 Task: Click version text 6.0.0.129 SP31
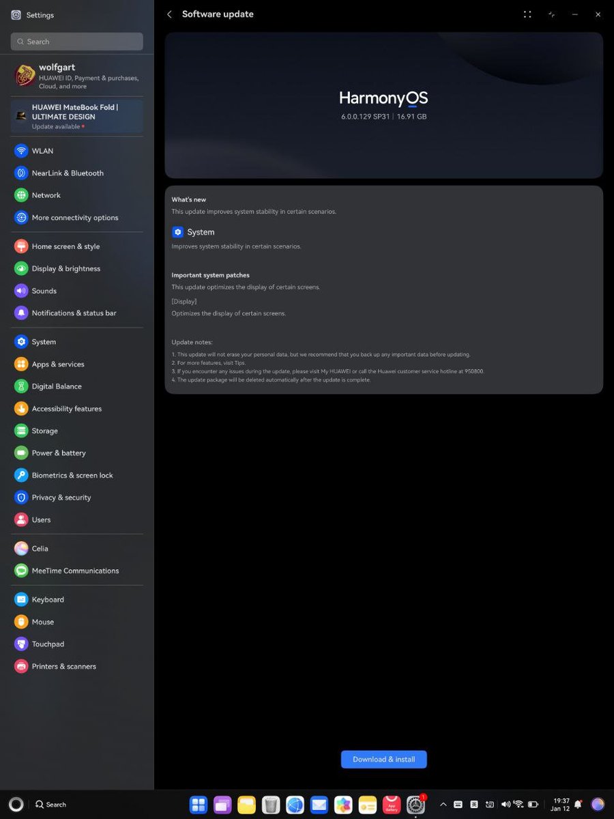pos(365,117)
